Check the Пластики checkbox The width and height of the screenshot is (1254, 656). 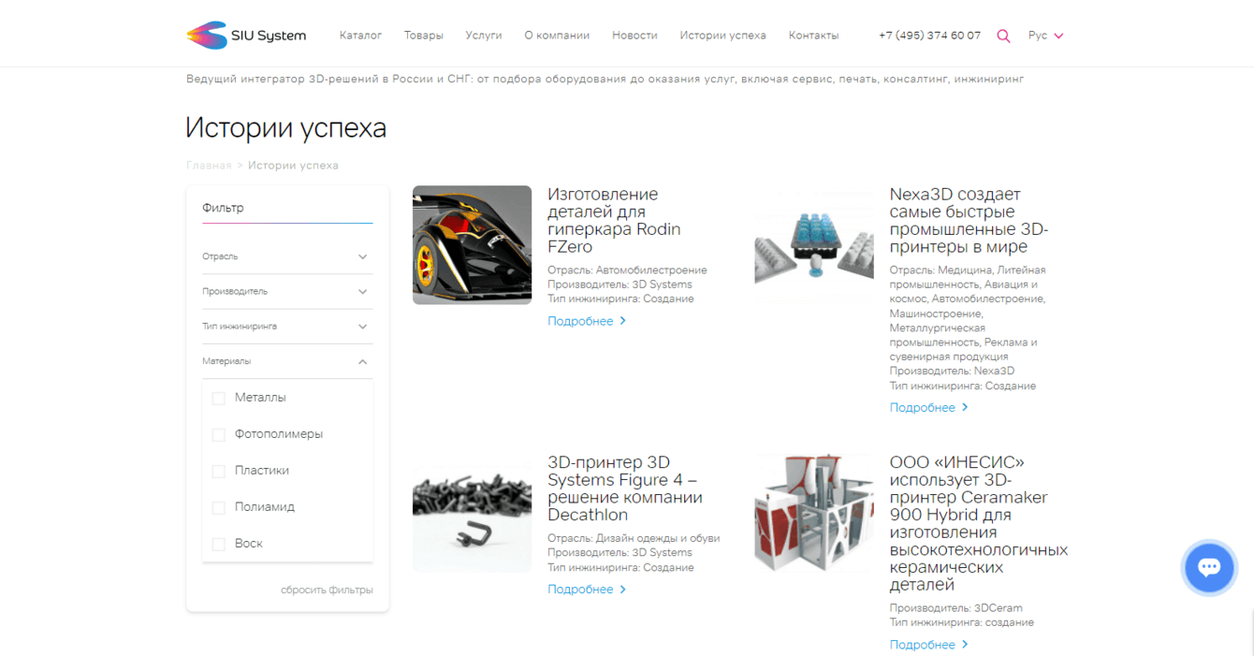click(219, 471)
